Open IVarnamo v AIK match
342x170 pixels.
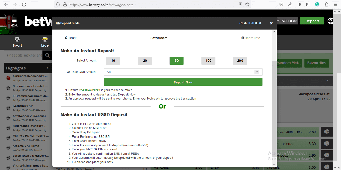pos(28,108)
